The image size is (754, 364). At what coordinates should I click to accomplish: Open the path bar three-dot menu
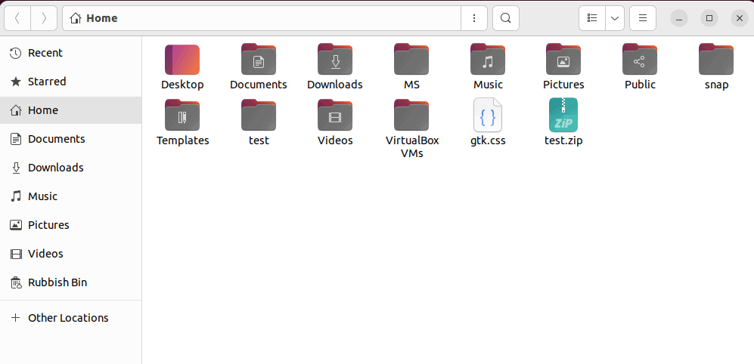[474, 18]
